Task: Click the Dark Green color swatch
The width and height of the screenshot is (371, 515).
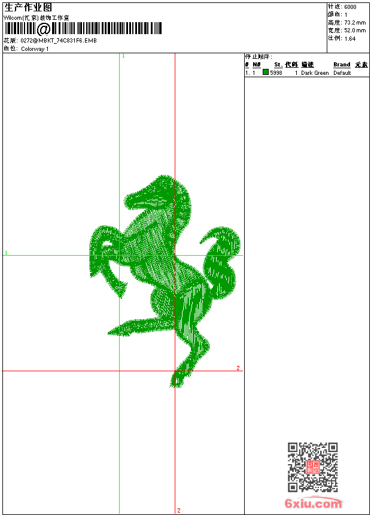Action: tap(266, 72)
